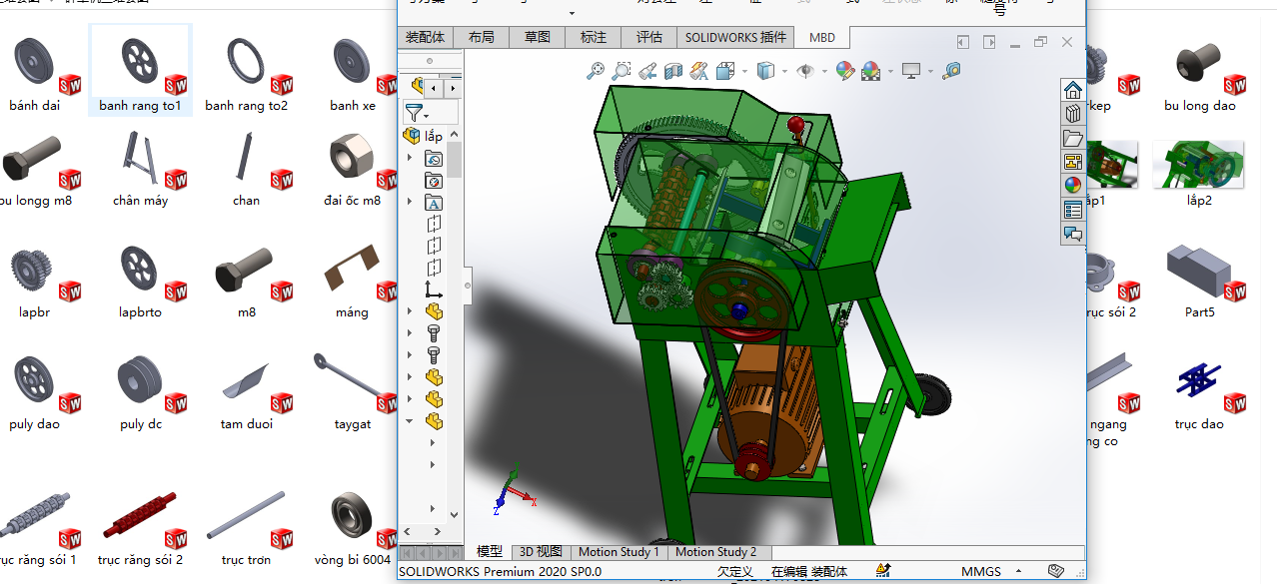This screenshot has width=1277, height=584.
Task: Open SOLIDWORKS Resources home task pane tab
Action: pos(1072,90)
